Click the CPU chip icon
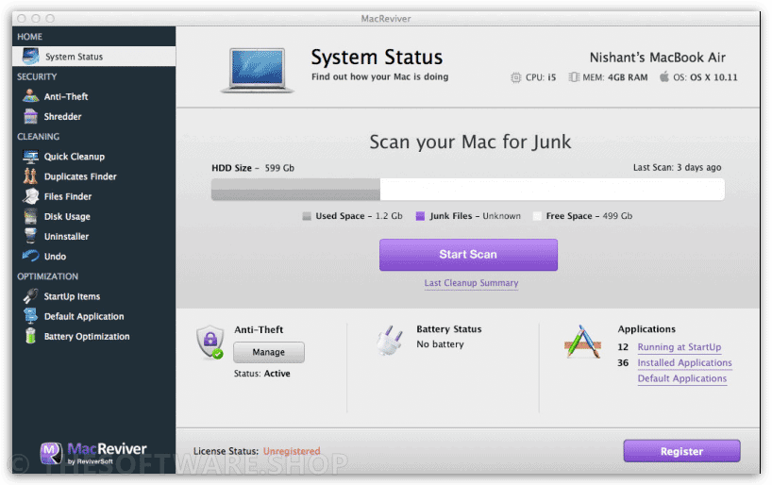Image resolution: width=772 pixels, height=485 pixels. tap(515, 77)
